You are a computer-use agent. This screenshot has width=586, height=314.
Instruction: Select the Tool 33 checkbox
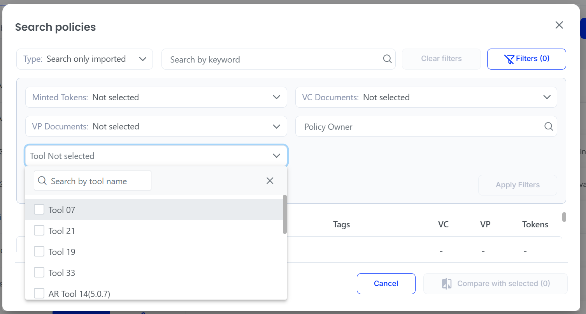click(39, 272)
